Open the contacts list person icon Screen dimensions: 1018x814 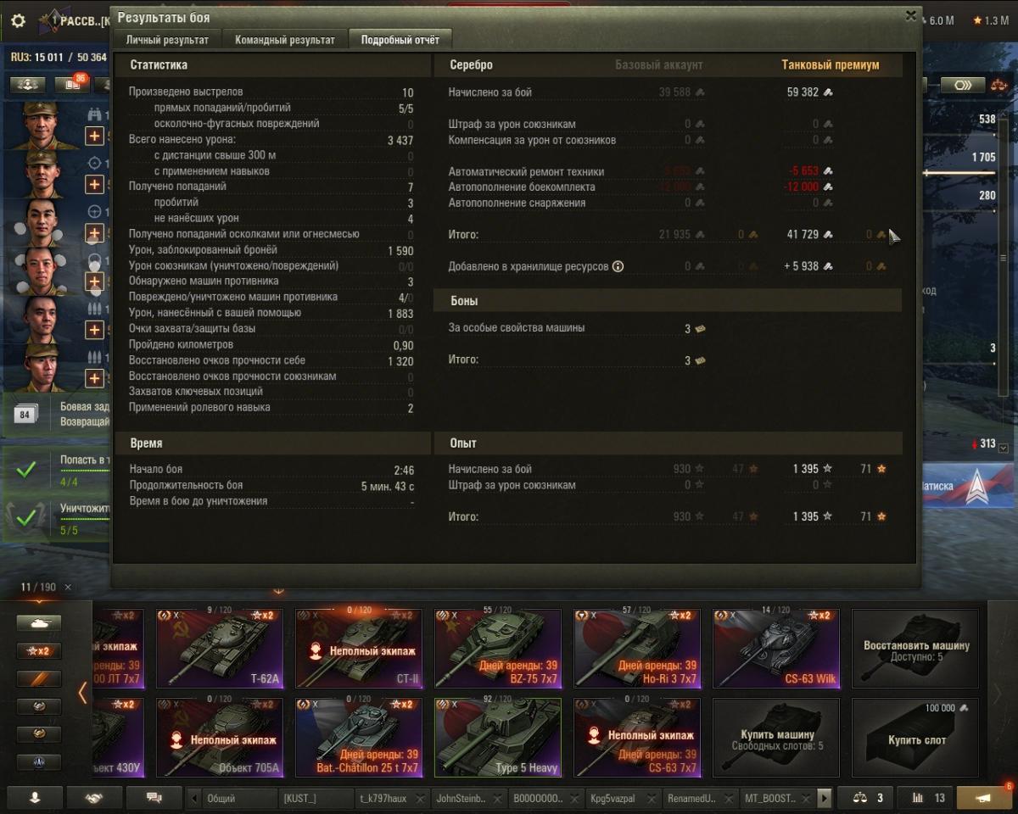click(x=34, y=798)
